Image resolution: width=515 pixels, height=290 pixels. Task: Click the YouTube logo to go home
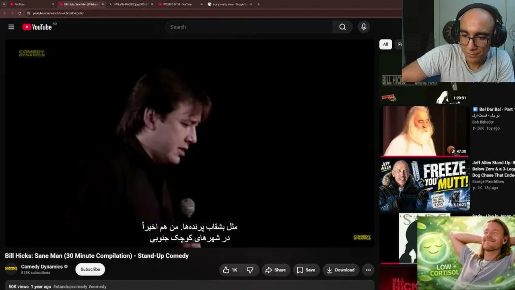click(37, 27)
